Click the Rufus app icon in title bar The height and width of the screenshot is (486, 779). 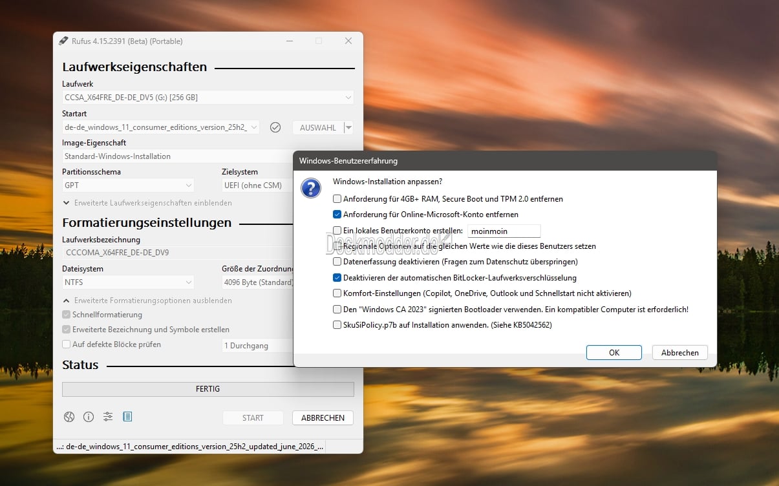pyautogui.click(x=63, y=41)
